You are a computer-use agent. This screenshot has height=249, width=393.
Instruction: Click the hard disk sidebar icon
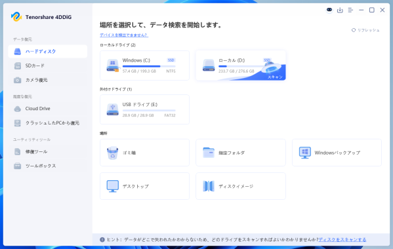pyautogui.click(x=17, y=52)
